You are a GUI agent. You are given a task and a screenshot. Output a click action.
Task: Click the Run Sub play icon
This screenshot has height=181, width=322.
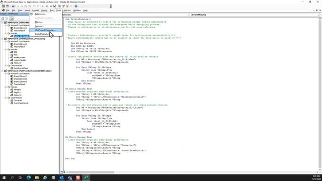(x=43, y=6)
